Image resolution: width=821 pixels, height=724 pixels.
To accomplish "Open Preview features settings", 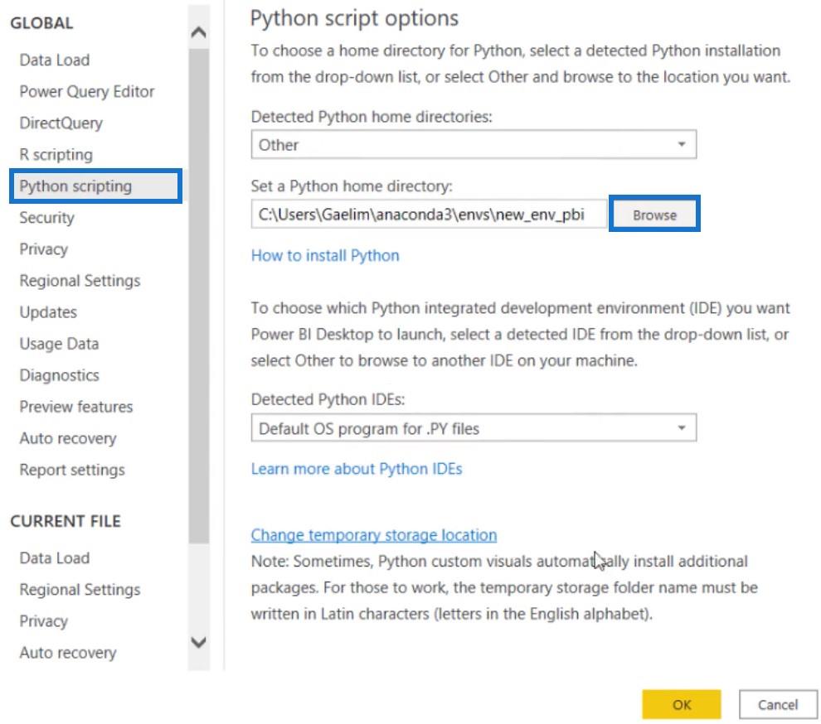I will point(76,407).
